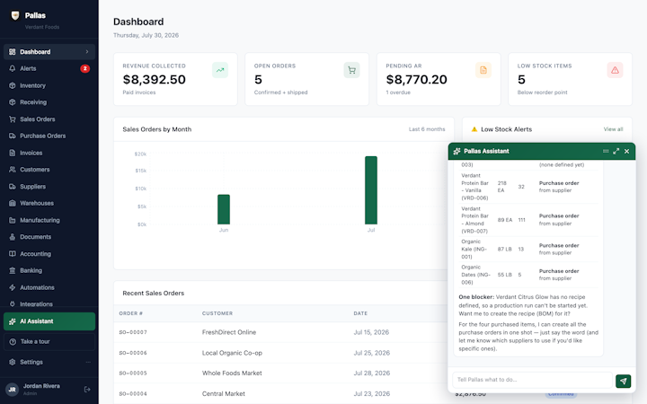Image resolution: width=647 pixels, height=404 pixels.
Task: Click the Open Orders cart icon
Action: (x=351, y=70)
